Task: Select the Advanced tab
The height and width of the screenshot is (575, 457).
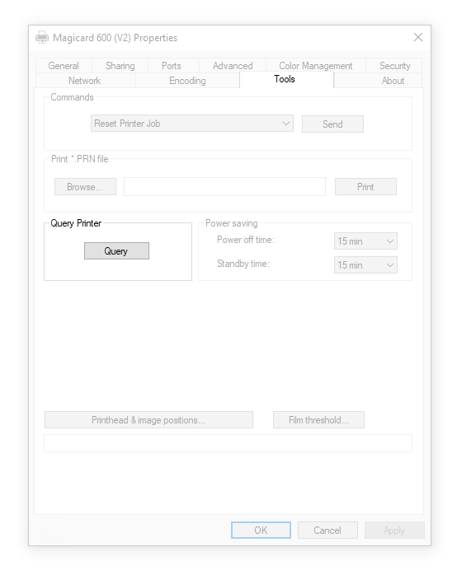Action: pyautogui.click(x=233, y=66)
